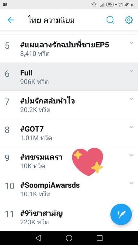Screen dimensions: 138x245
Task: Open the #พชรมนตรา hashtag trend
Action: pos(69,161)
